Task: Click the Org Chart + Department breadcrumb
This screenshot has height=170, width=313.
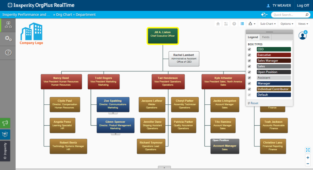Action: tap(76, 15)
